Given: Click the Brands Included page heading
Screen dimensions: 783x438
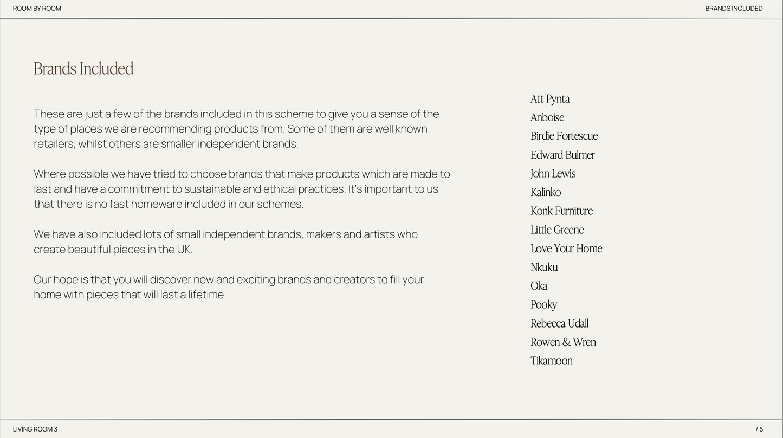Looking at the screenshot, I should coord(83,69).
